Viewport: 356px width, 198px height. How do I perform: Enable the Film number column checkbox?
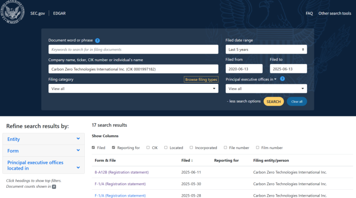[257, 147]
